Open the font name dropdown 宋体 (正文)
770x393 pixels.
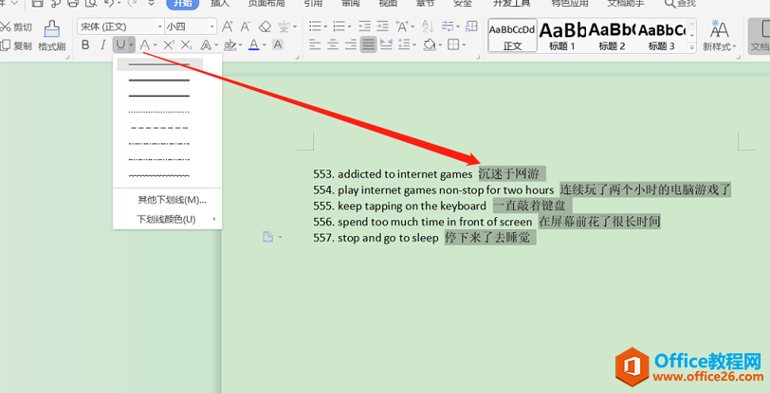[x=160, y=27]
